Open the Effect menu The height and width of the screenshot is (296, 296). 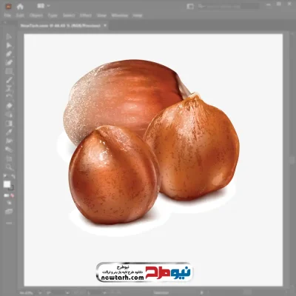(86, 16)
